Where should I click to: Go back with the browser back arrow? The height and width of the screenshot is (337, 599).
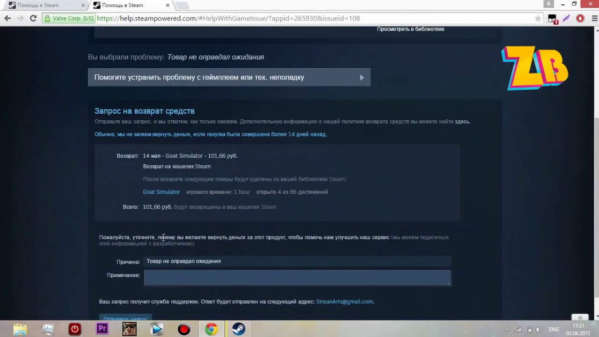coord(7,18)
